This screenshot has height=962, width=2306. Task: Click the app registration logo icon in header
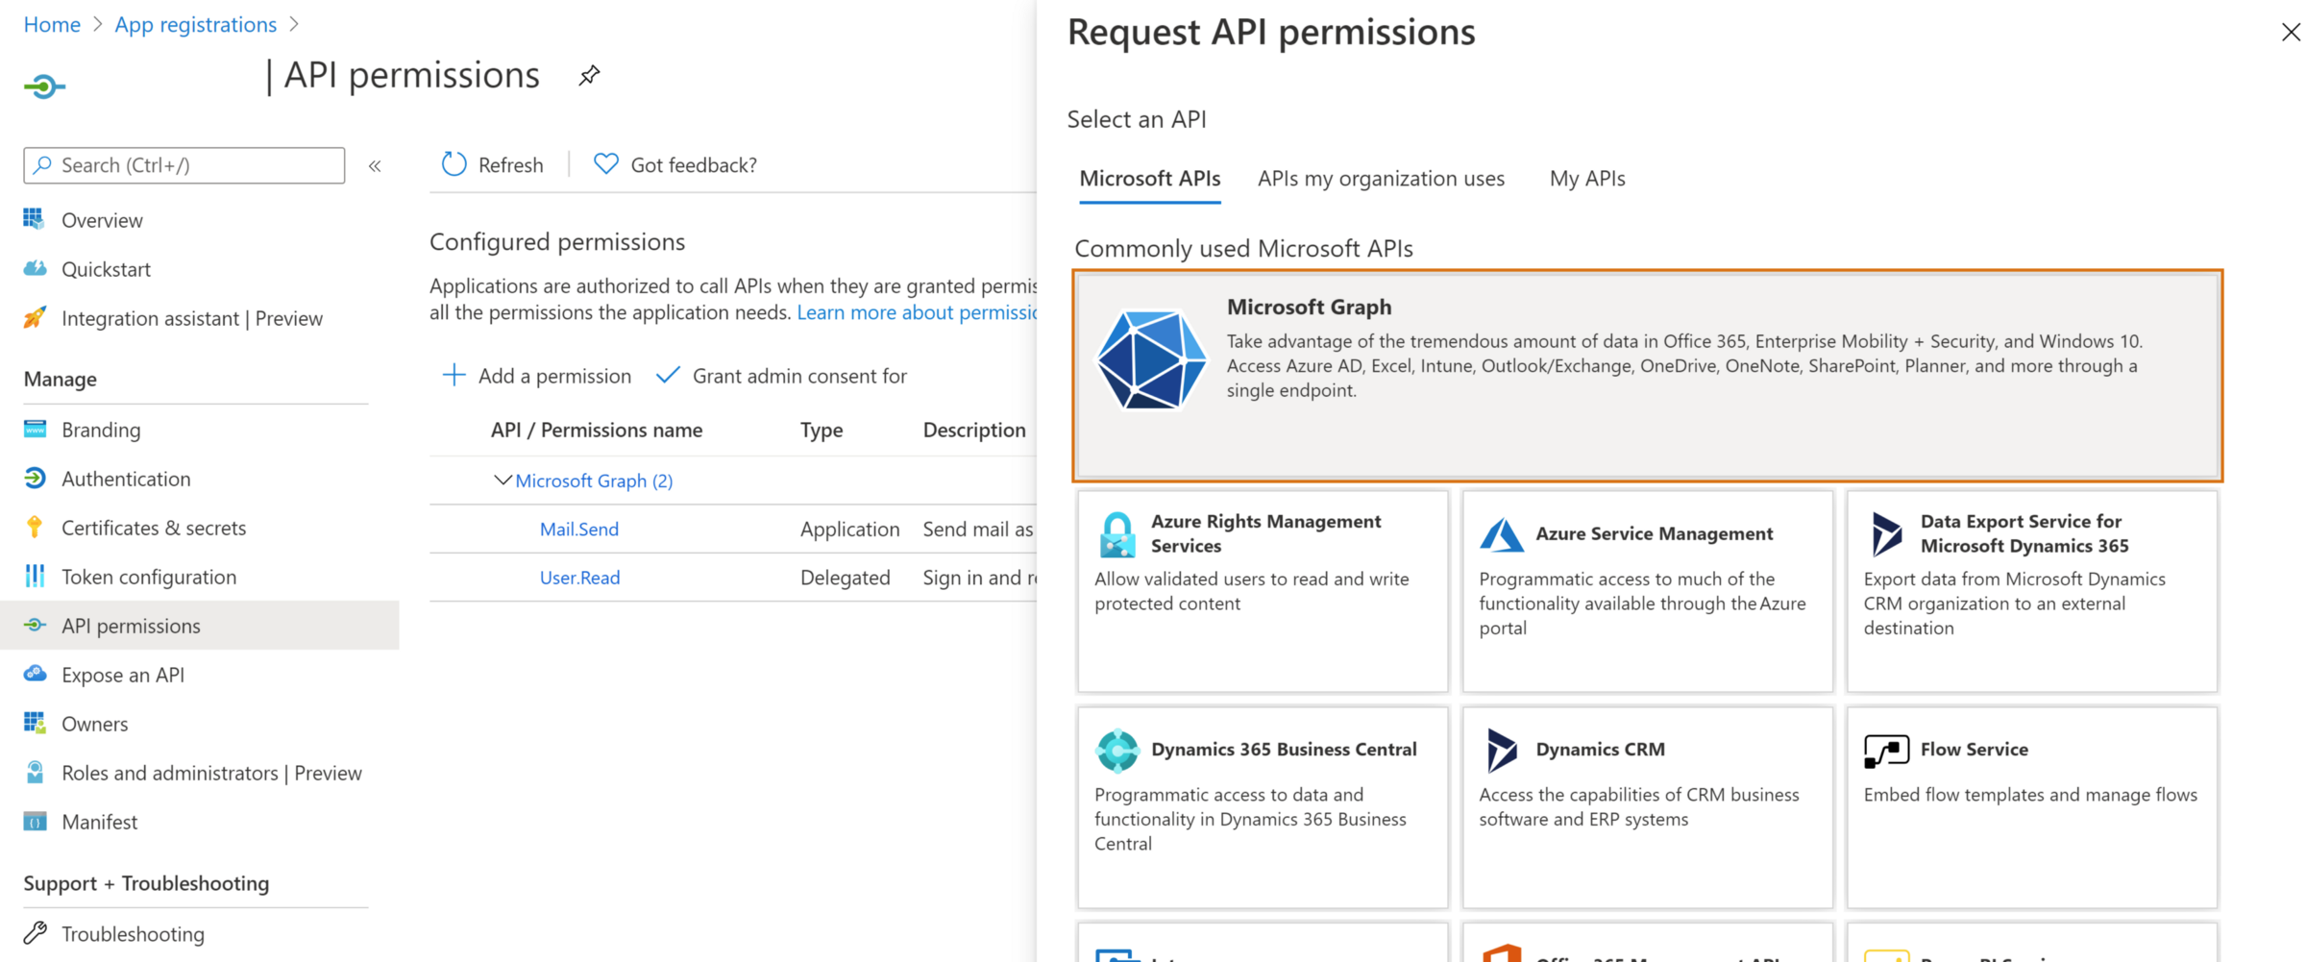44,86
